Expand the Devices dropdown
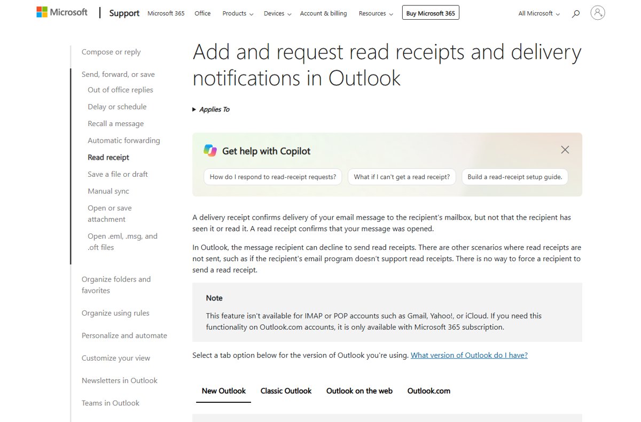The image size is (641, 422). coord(277,13)
